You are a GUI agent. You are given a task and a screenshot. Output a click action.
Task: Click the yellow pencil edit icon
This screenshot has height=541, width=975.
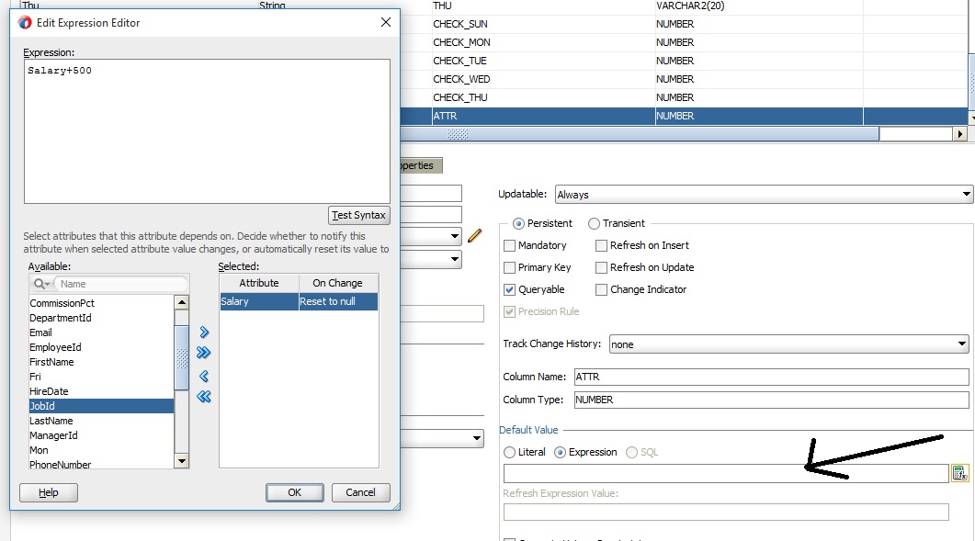pyautogui.click(x=474, y=236)
